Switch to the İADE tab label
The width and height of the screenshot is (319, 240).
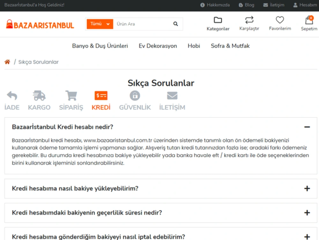click(x=12, y=107)
